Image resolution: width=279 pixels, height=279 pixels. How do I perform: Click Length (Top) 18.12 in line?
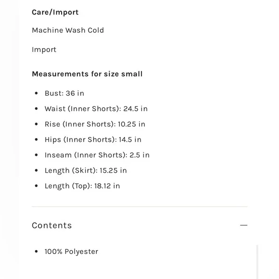pos(82,186)
